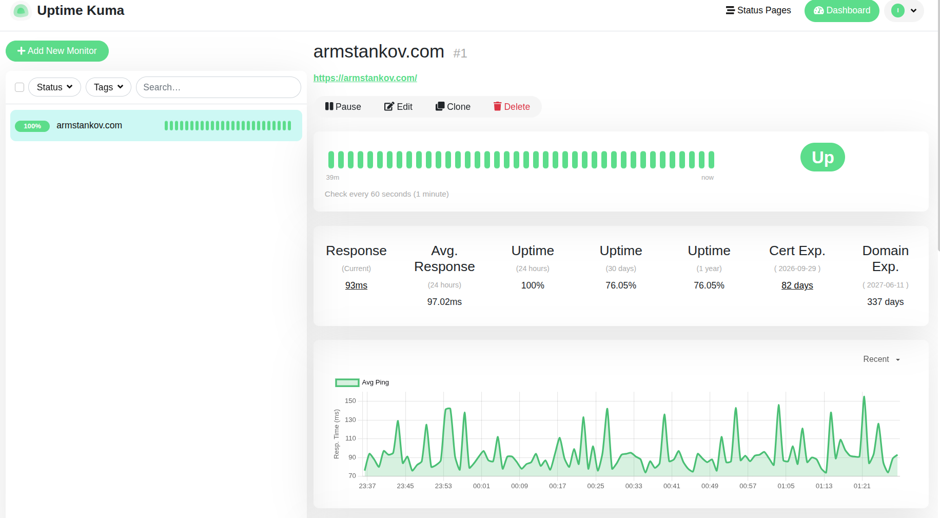This screenshot has width=940, height=518.
Task: Toggle the Avg Ping legend swatch
Action: (x=347, y=382)
